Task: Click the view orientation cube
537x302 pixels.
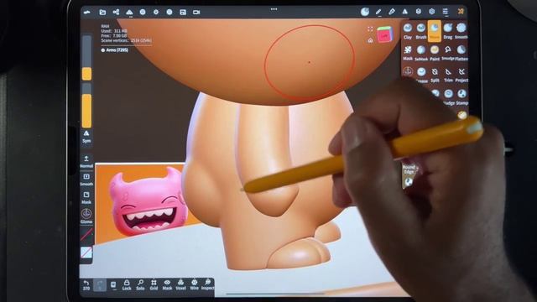Action: pyautogui.click(x=384, y=34)
